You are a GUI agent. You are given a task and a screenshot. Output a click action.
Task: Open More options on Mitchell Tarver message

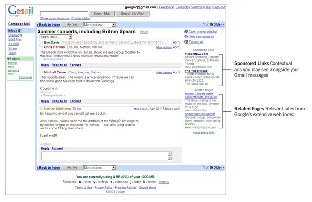(164, 73)
